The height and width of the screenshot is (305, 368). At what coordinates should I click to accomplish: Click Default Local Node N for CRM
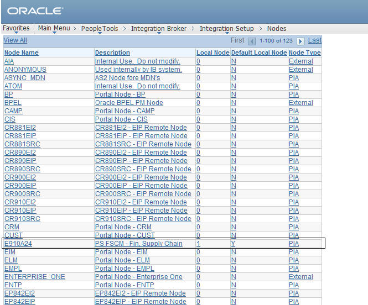coord(234,227)
